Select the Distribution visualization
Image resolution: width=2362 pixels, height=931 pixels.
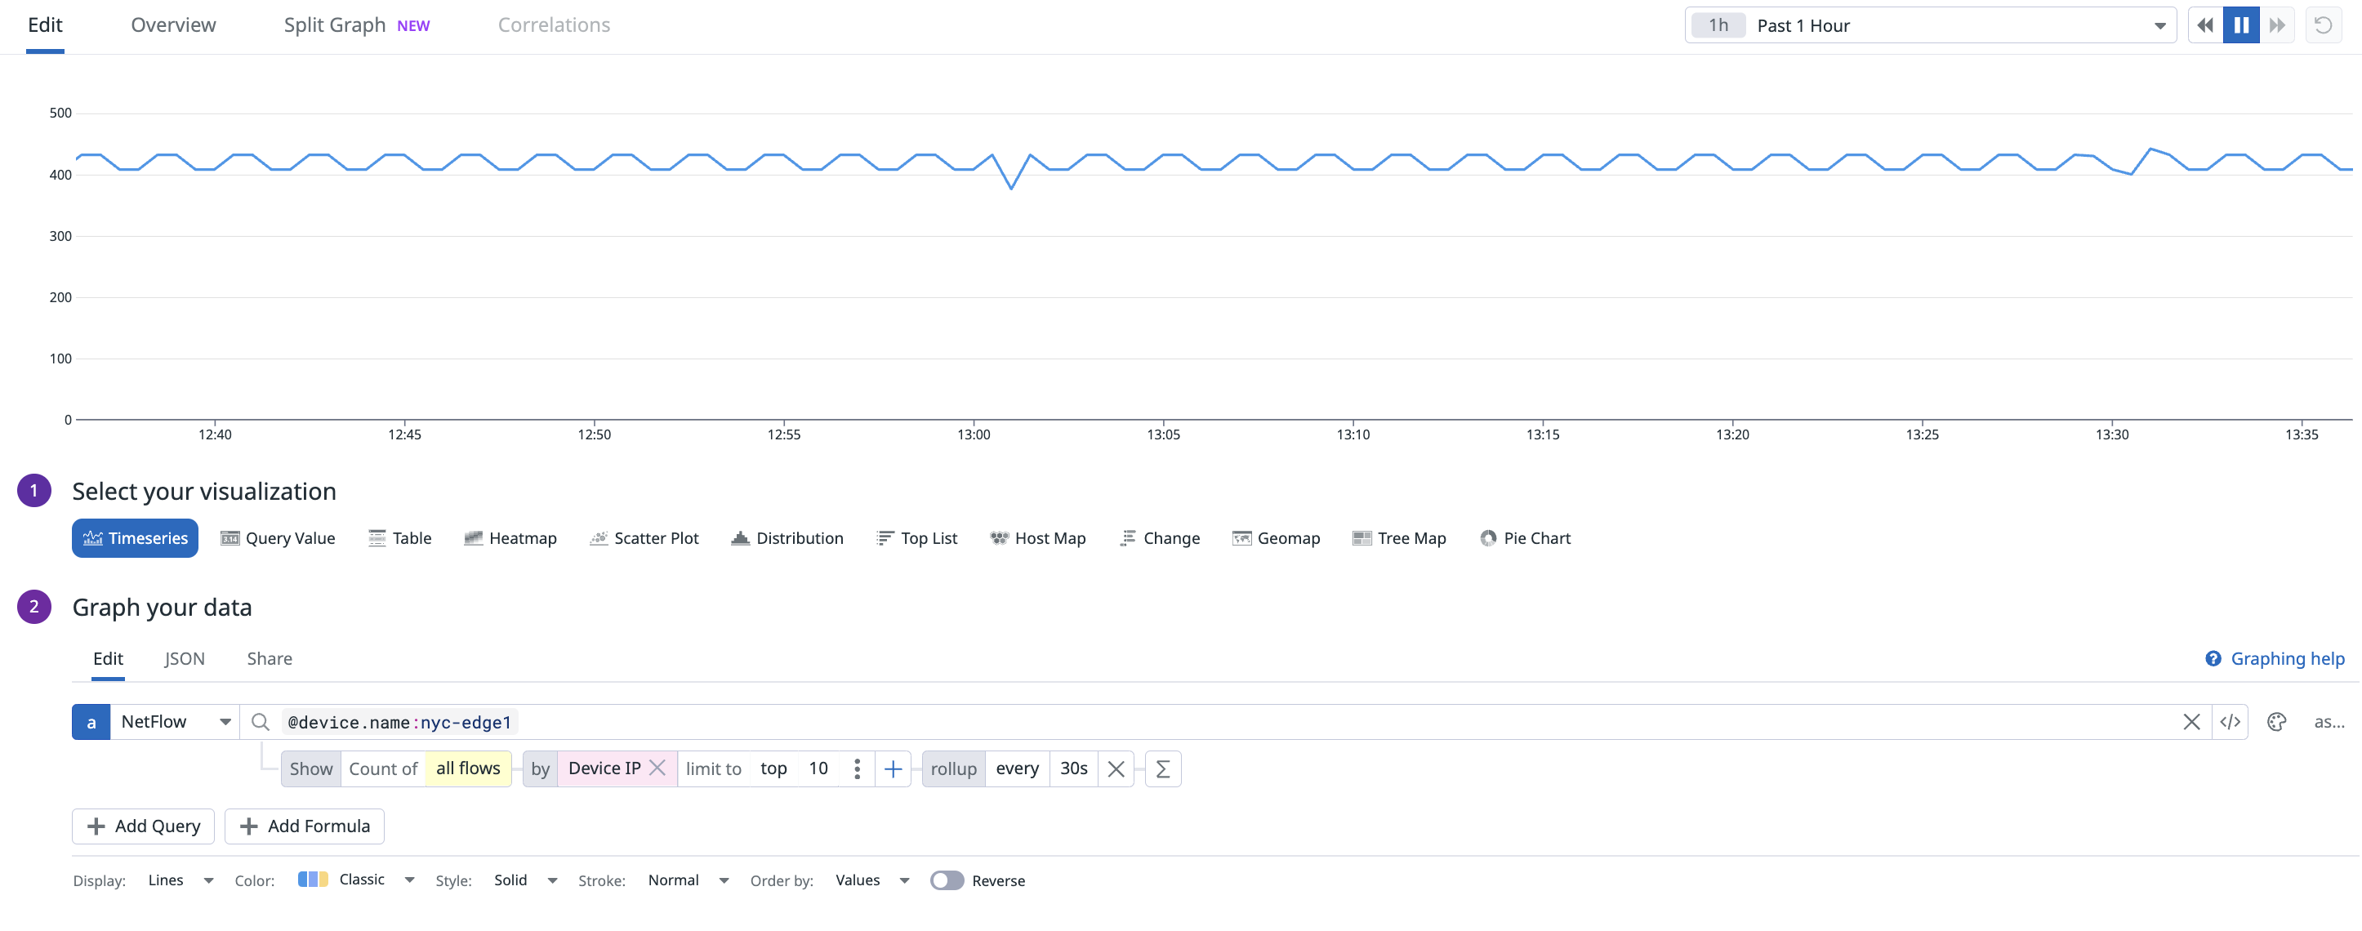787,538
